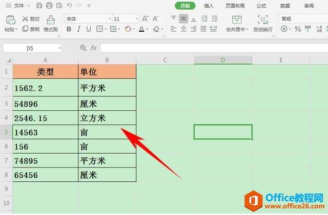Toggle italic formatting
328x215 pixels.
tap(78, 29)
